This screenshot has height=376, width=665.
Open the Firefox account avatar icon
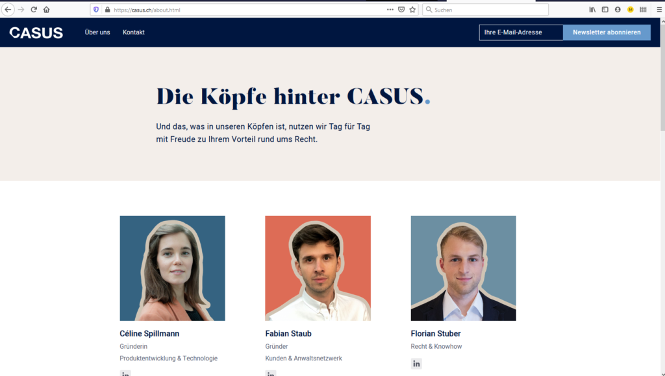(618, 9)
